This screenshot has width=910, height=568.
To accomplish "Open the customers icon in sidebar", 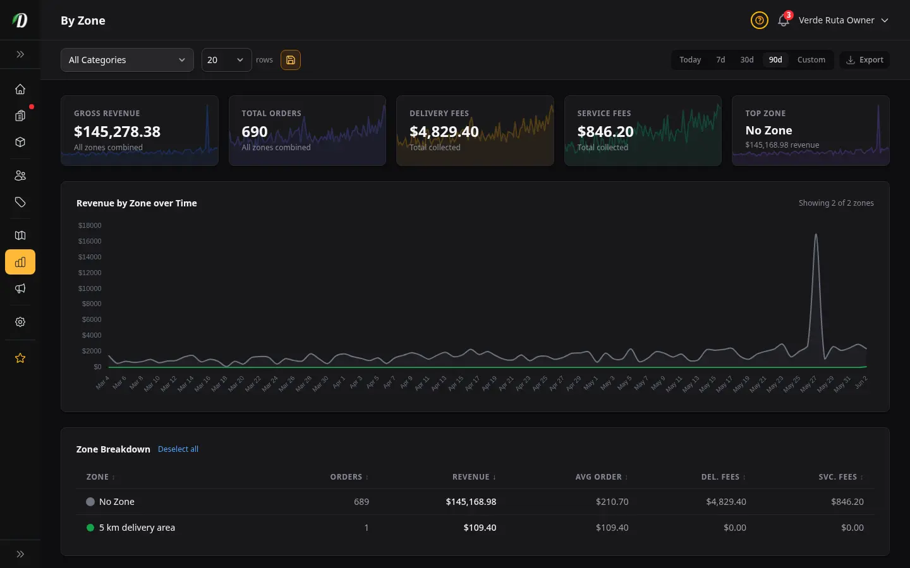I will pyautogui.click(x=20, y=175).
